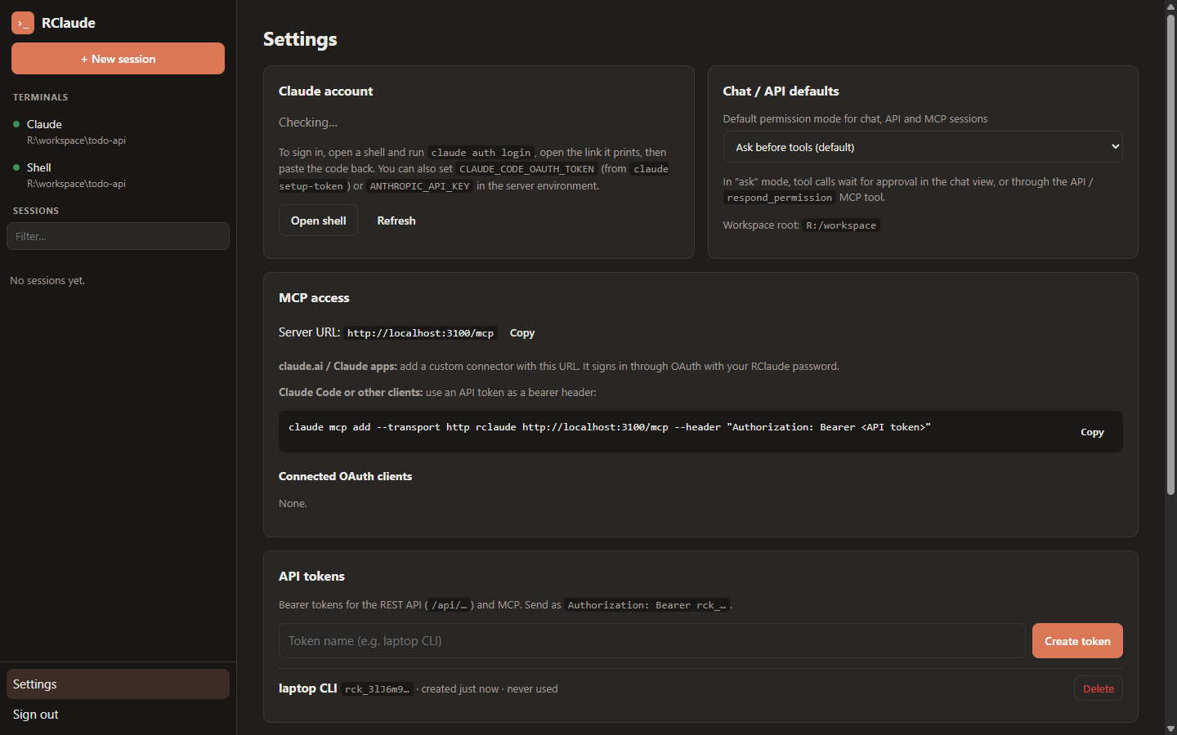This screenshot has width=1177, height=735.
Task: Sign out from the sidebar
Action: coord(118,715)
